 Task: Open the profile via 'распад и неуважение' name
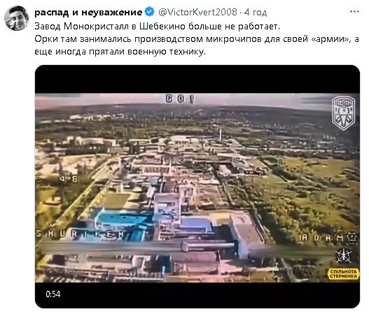tap(88, 12)
